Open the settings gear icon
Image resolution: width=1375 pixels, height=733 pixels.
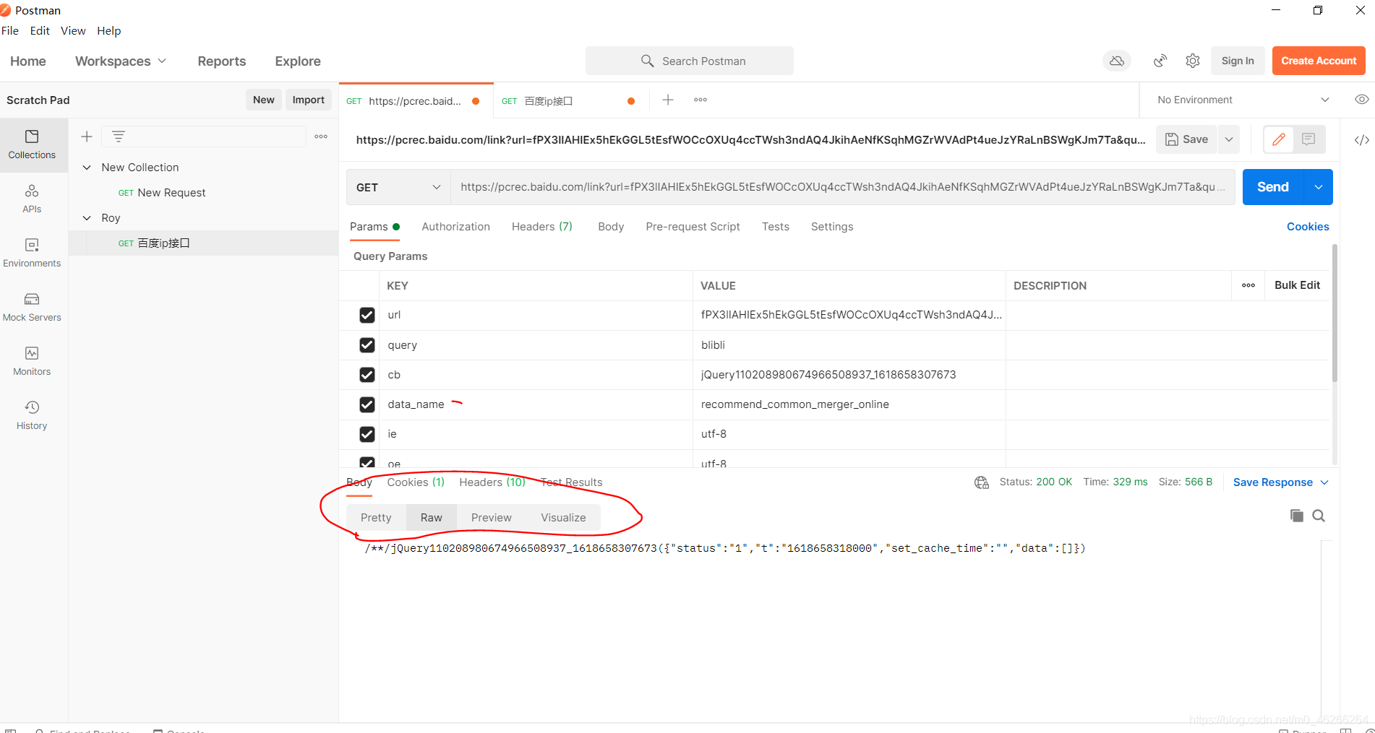pyautogui.click(x=1193, y=61)
